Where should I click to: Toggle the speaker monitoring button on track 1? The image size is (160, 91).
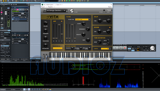coord(19,9)
